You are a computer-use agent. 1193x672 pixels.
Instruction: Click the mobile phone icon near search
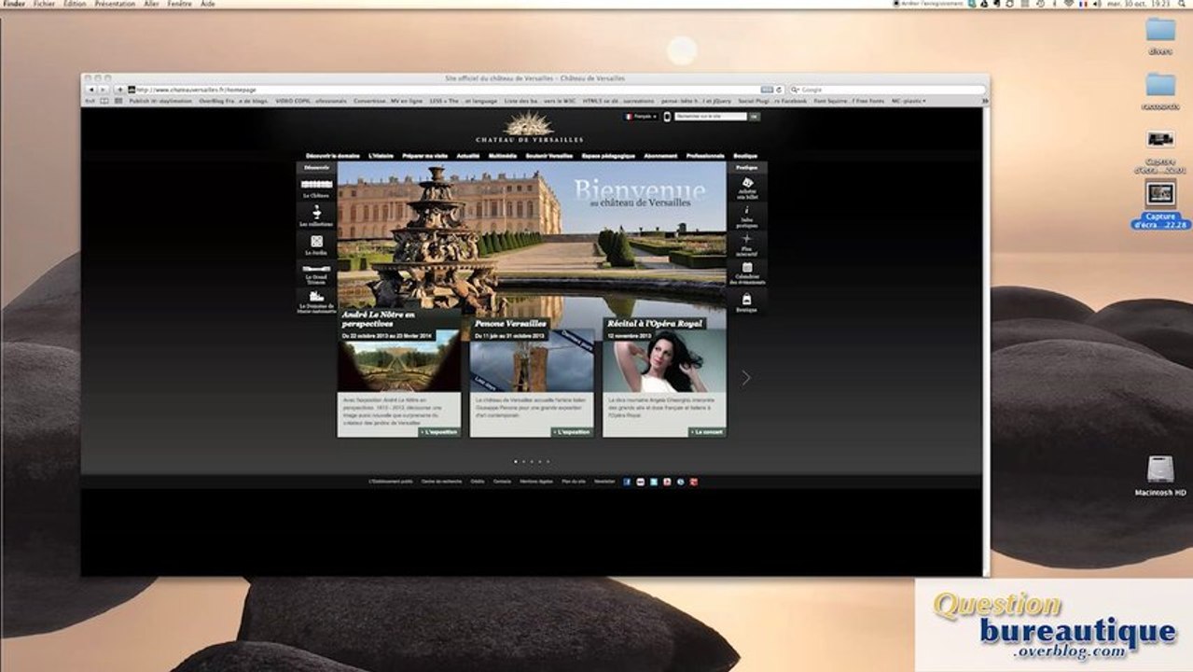(x=667, y=117)
